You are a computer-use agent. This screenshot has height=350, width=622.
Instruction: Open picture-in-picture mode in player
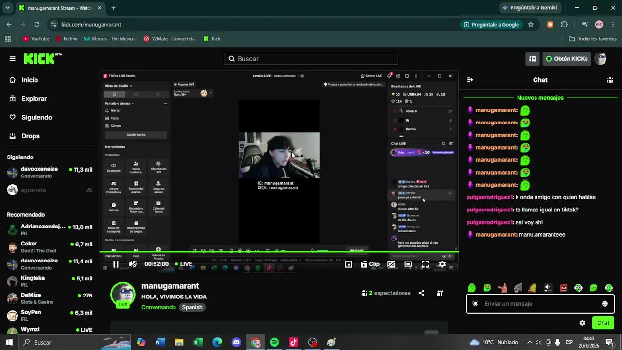coord(348,264)
